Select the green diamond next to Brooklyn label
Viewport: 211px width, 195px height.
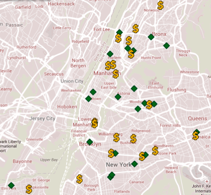[x=90, y=142]
